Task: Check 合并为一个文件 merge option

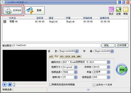Action: 94,85
